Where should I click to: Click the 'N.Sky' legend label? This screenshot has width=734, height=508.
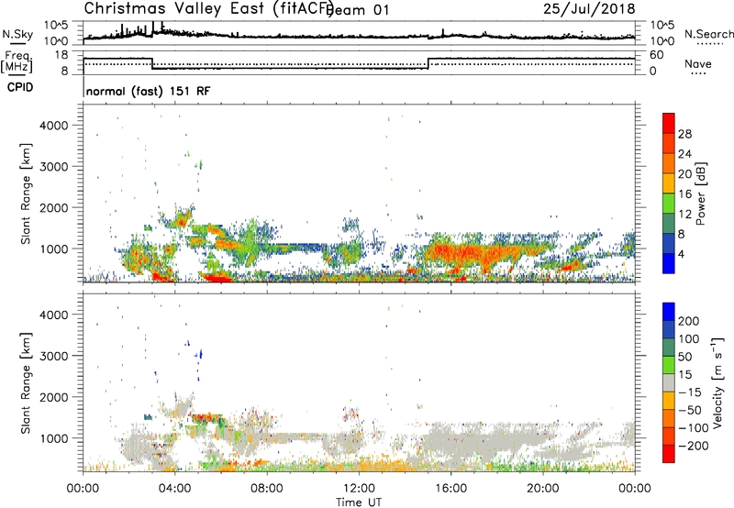pyautogui.click(x=17, y=34)
